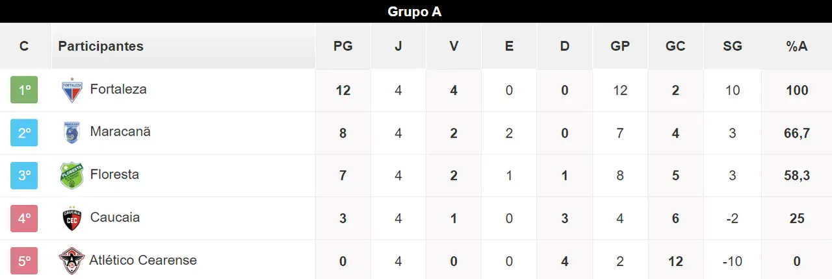The height and width of the screenshot is (279, 832).
Task: Click the %A percentage column header
Action: pos(796,46)
